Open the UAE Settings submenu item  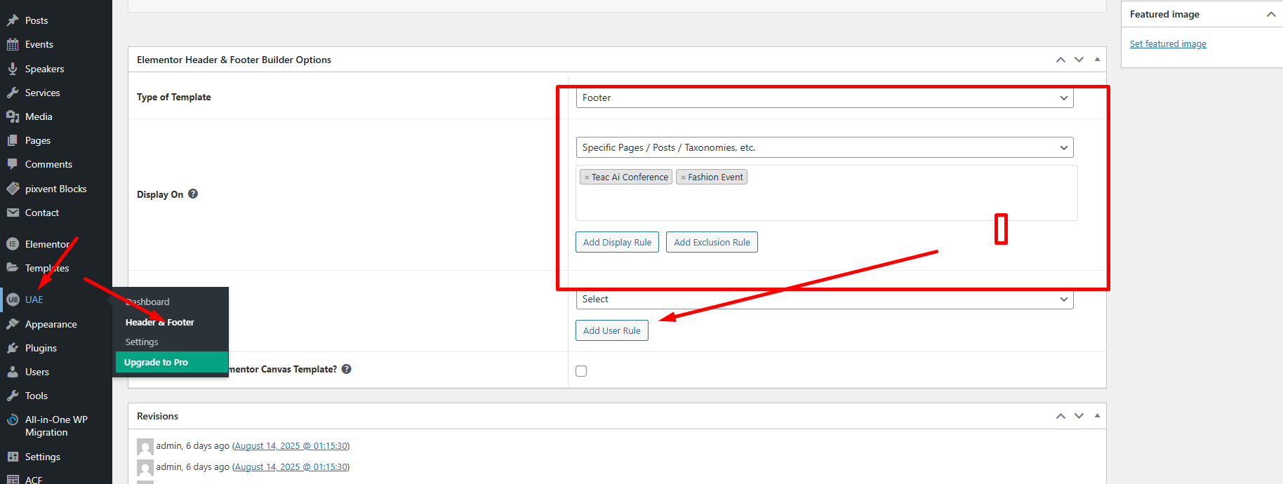142,342
